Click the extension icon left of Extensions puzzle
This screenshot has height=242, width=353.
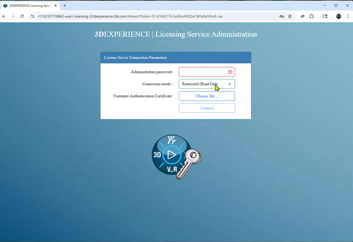click(x=302, y=16)
